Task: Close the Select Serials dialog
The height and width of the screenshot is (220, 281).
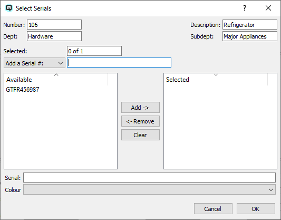Action: tap(268, 8)
